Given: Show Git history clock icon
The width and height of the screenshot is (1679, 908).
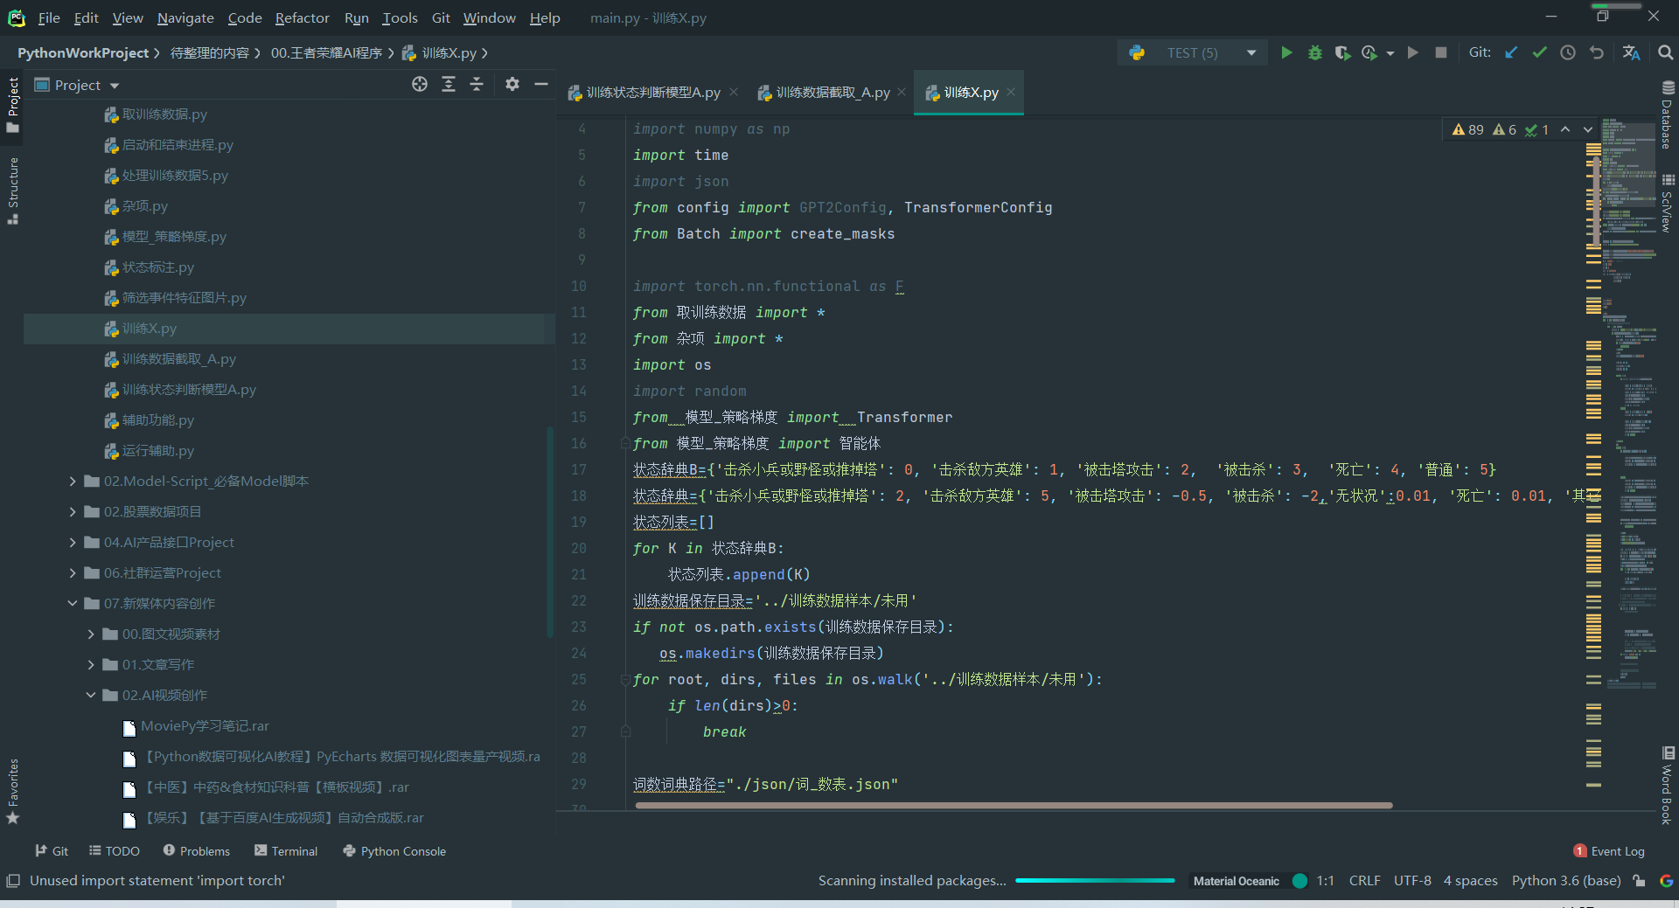Looking at the screenshot, I should coord(1568,52).
